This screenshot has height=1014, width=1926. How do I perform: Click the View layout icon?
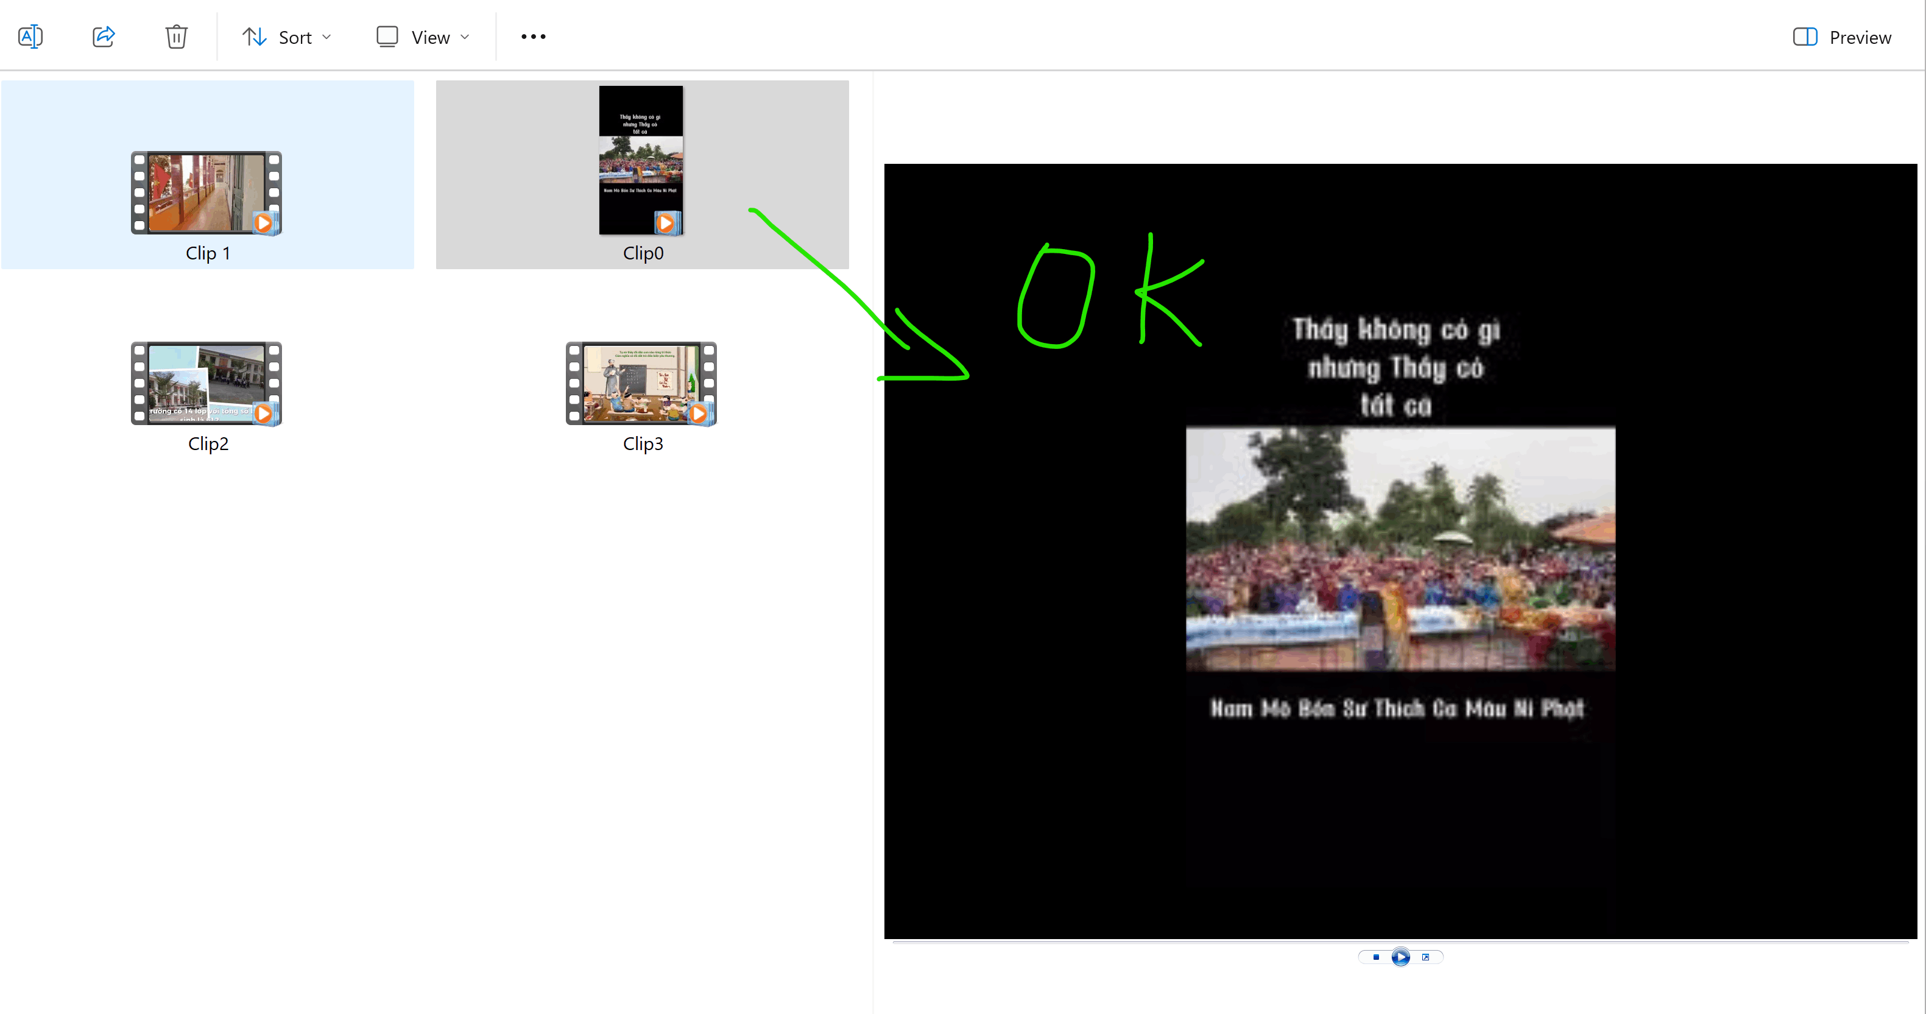[387, 37]
